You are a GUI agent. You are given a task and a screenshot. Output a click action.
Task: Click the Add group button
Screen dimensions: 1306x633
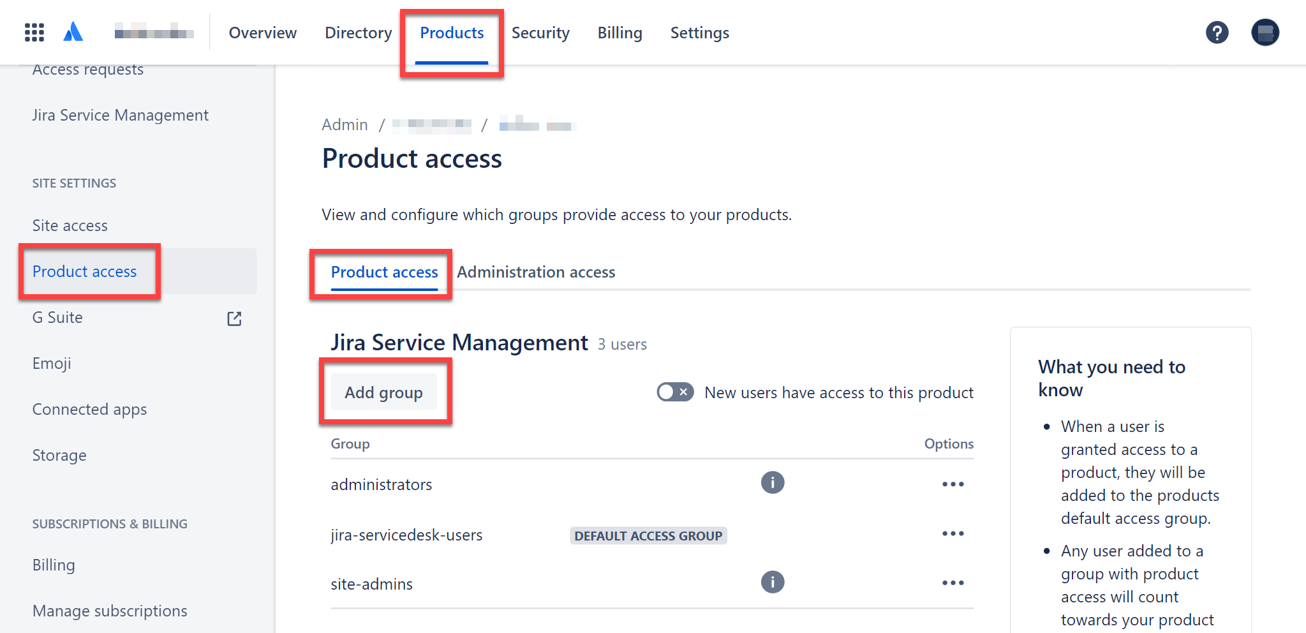tap(383, 392)
